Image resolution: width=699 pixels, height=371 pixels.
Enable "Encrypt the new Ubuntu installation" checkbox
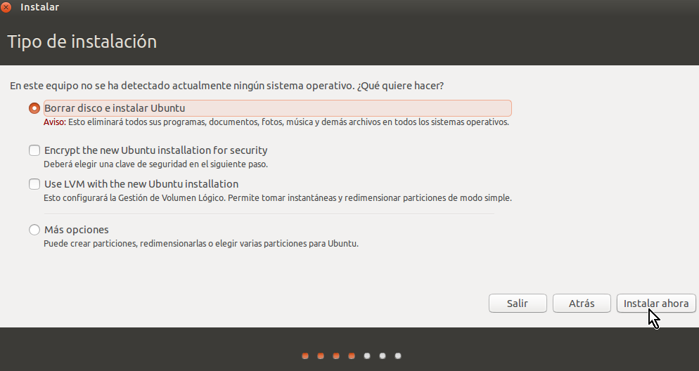[x=34, y=150]
